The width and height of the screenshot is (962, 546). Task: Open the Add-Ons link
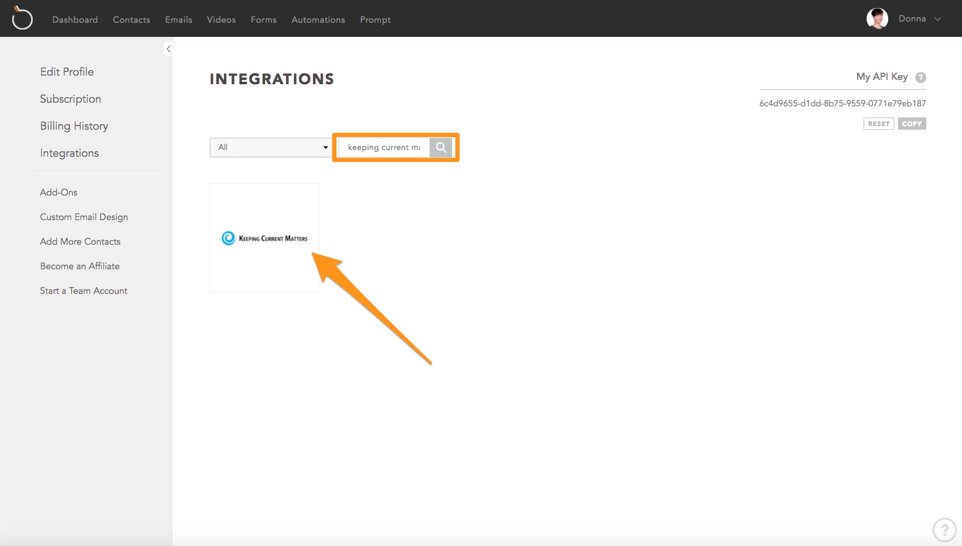pyautogui.click(x=58, y=192)
